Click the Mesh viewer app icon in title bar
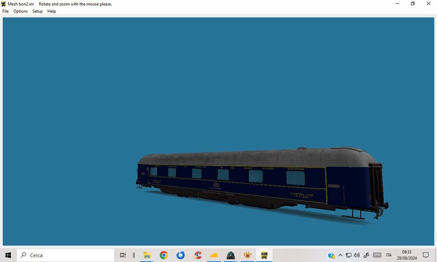This screenshot has height=262, width=437. click(3, 4)
